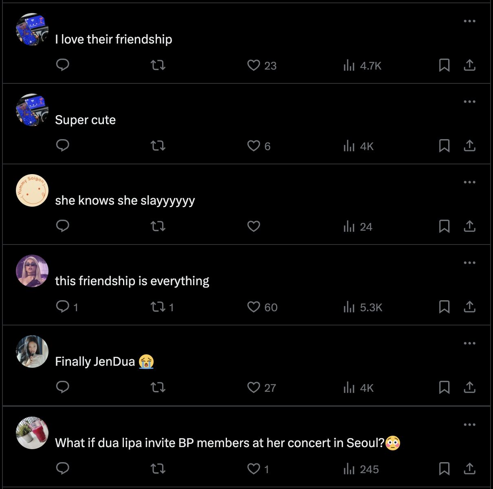Open the "Finally JenDua" tweet text

[95, 362]
